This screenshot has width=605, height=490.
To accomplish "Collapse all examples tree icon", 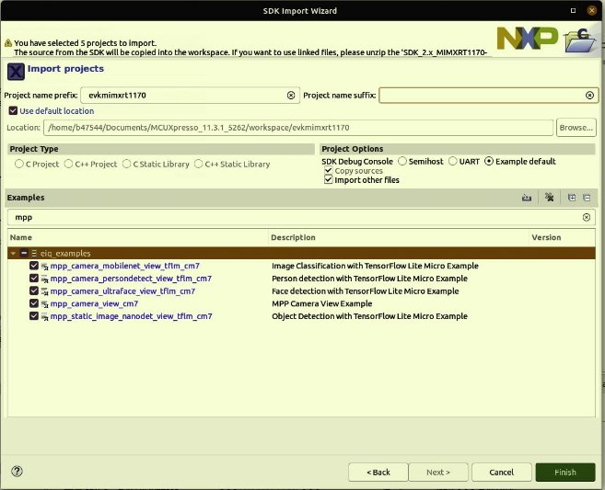I will tap(587, 198).
